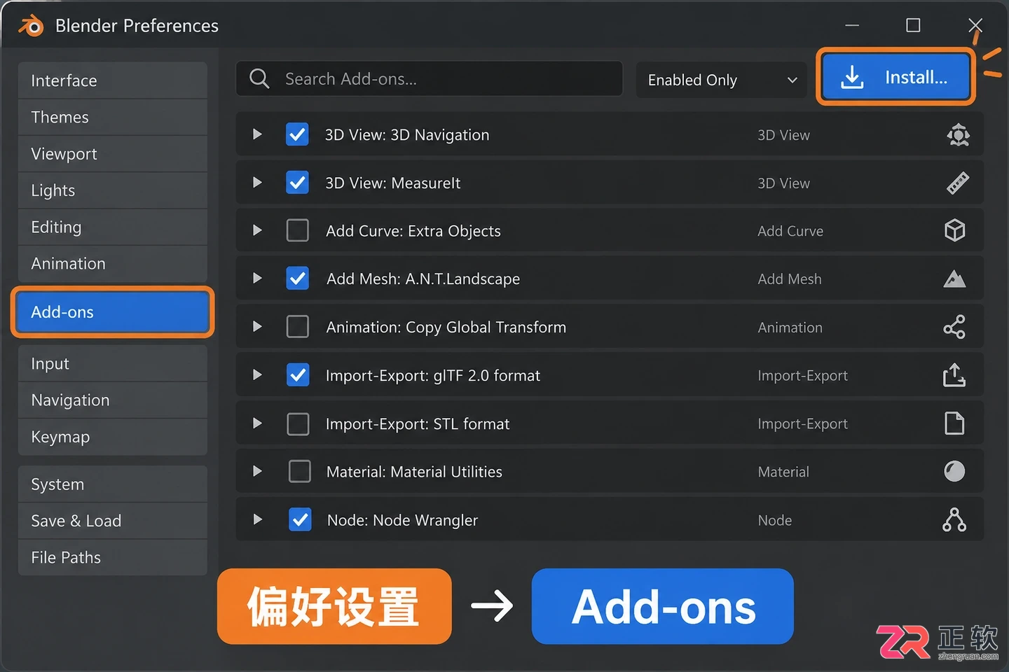
Task: Untick the A.N.T.Landscape checkbox
Action: (298, 279)
